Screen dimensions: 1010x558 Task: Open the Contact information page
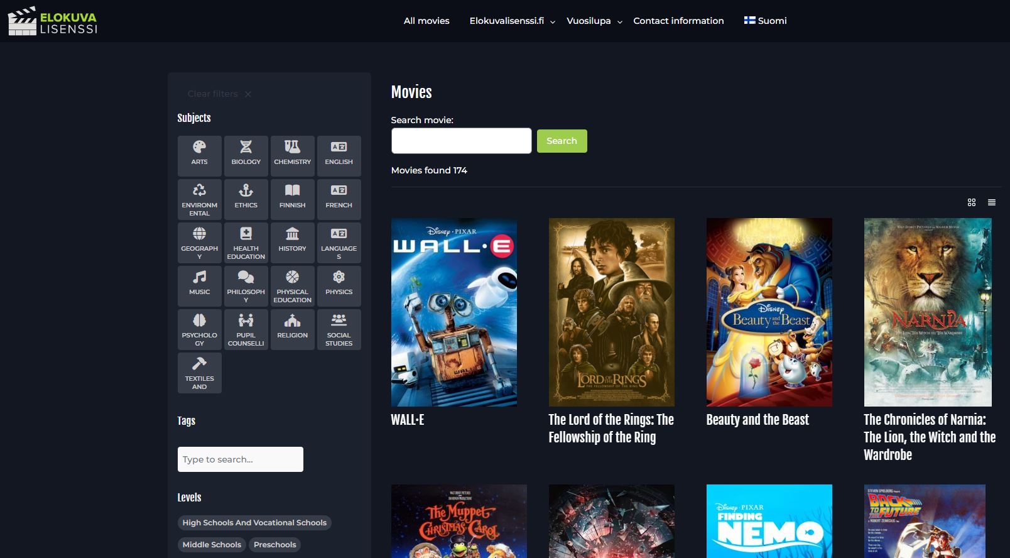(678, 21)
